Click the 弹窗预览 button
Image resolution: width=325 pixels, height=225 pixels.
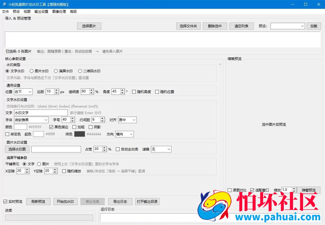coord(309,190)
